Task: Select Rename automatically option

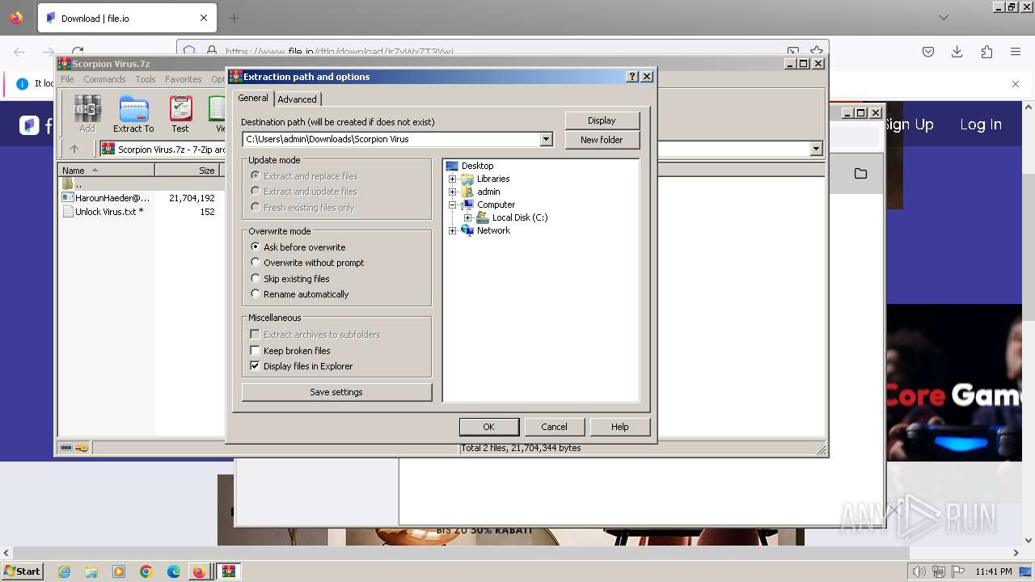Action: [x=300, y=294]
